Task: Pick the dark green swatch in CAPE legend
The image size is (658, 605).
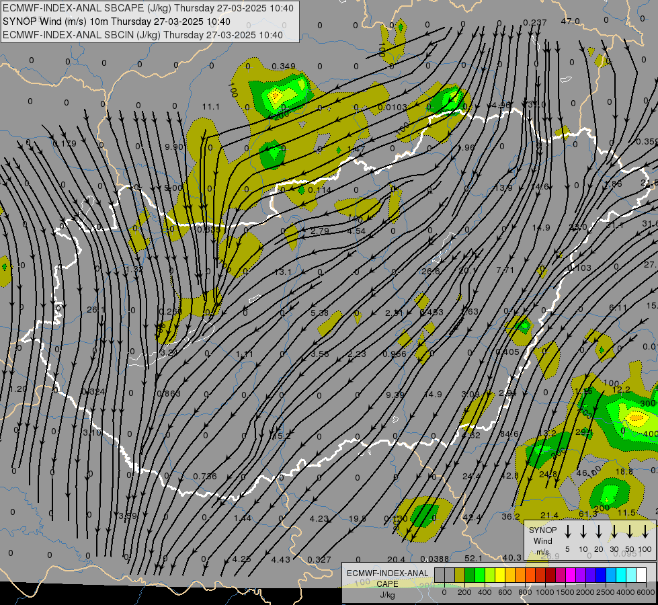Action: pyautogui.click(x=470, y=575)
